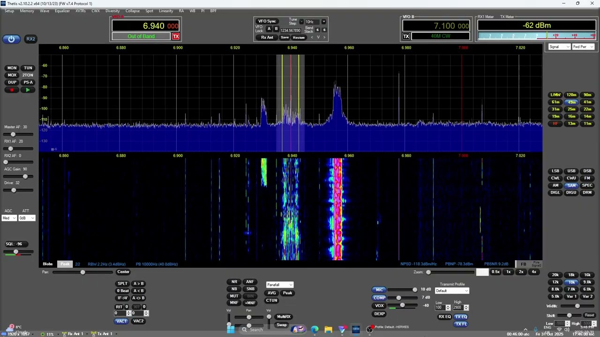Screen dimensions: 600x337
Task: Click the CPU 11% status icon
Action: pyautogui.click(x=43, y=334)
